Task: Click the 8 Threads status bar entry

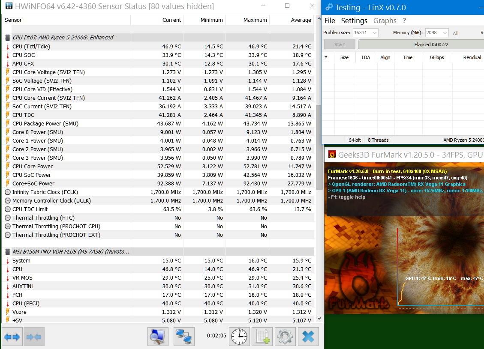Action: click(x=378, y=140)
